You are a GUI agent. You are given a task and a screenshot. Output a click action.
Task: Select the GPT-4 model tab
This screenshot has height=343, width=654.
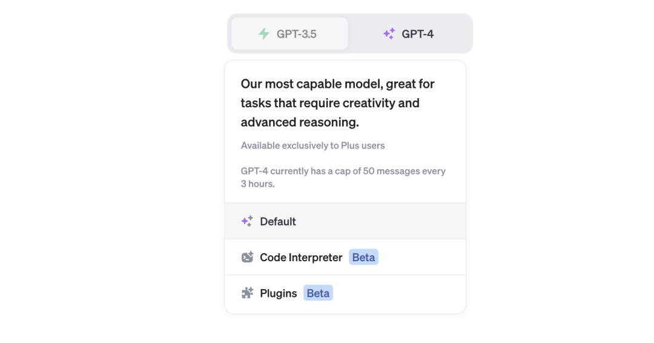pos(409,33)
